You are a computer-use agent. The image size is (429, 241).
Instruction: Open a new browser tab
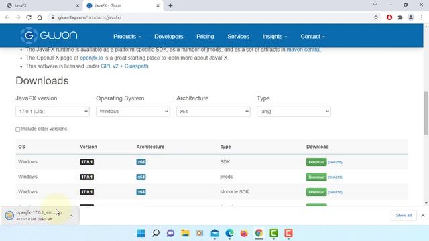(170, 5)
